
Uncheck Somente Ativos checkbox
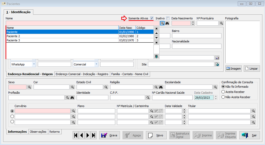coord(152,18)
